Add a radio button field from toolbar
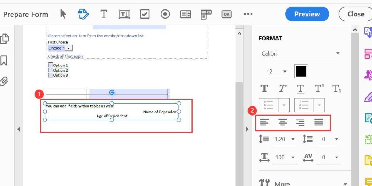The height and width of the screenshot is (186, 372). point(165,14)
